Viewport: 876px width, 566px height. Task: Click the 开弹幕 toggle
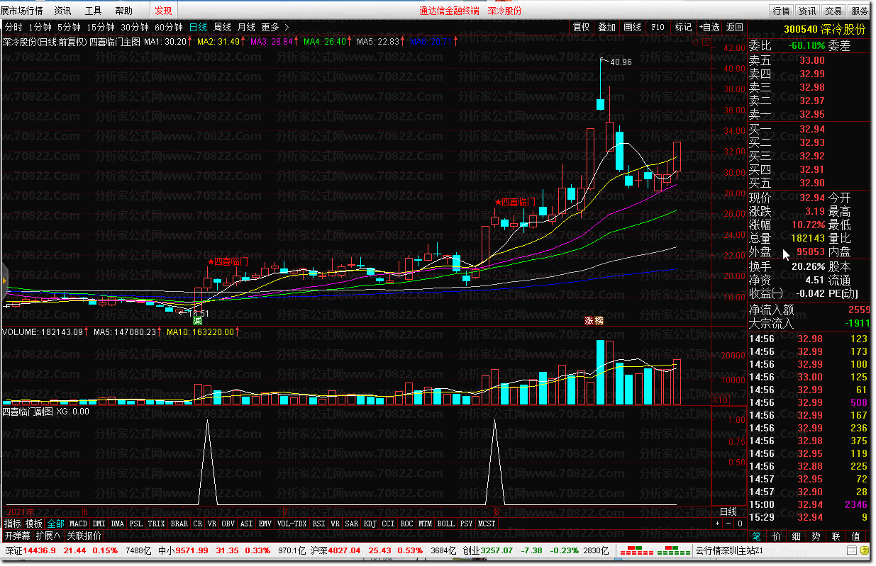17,536
